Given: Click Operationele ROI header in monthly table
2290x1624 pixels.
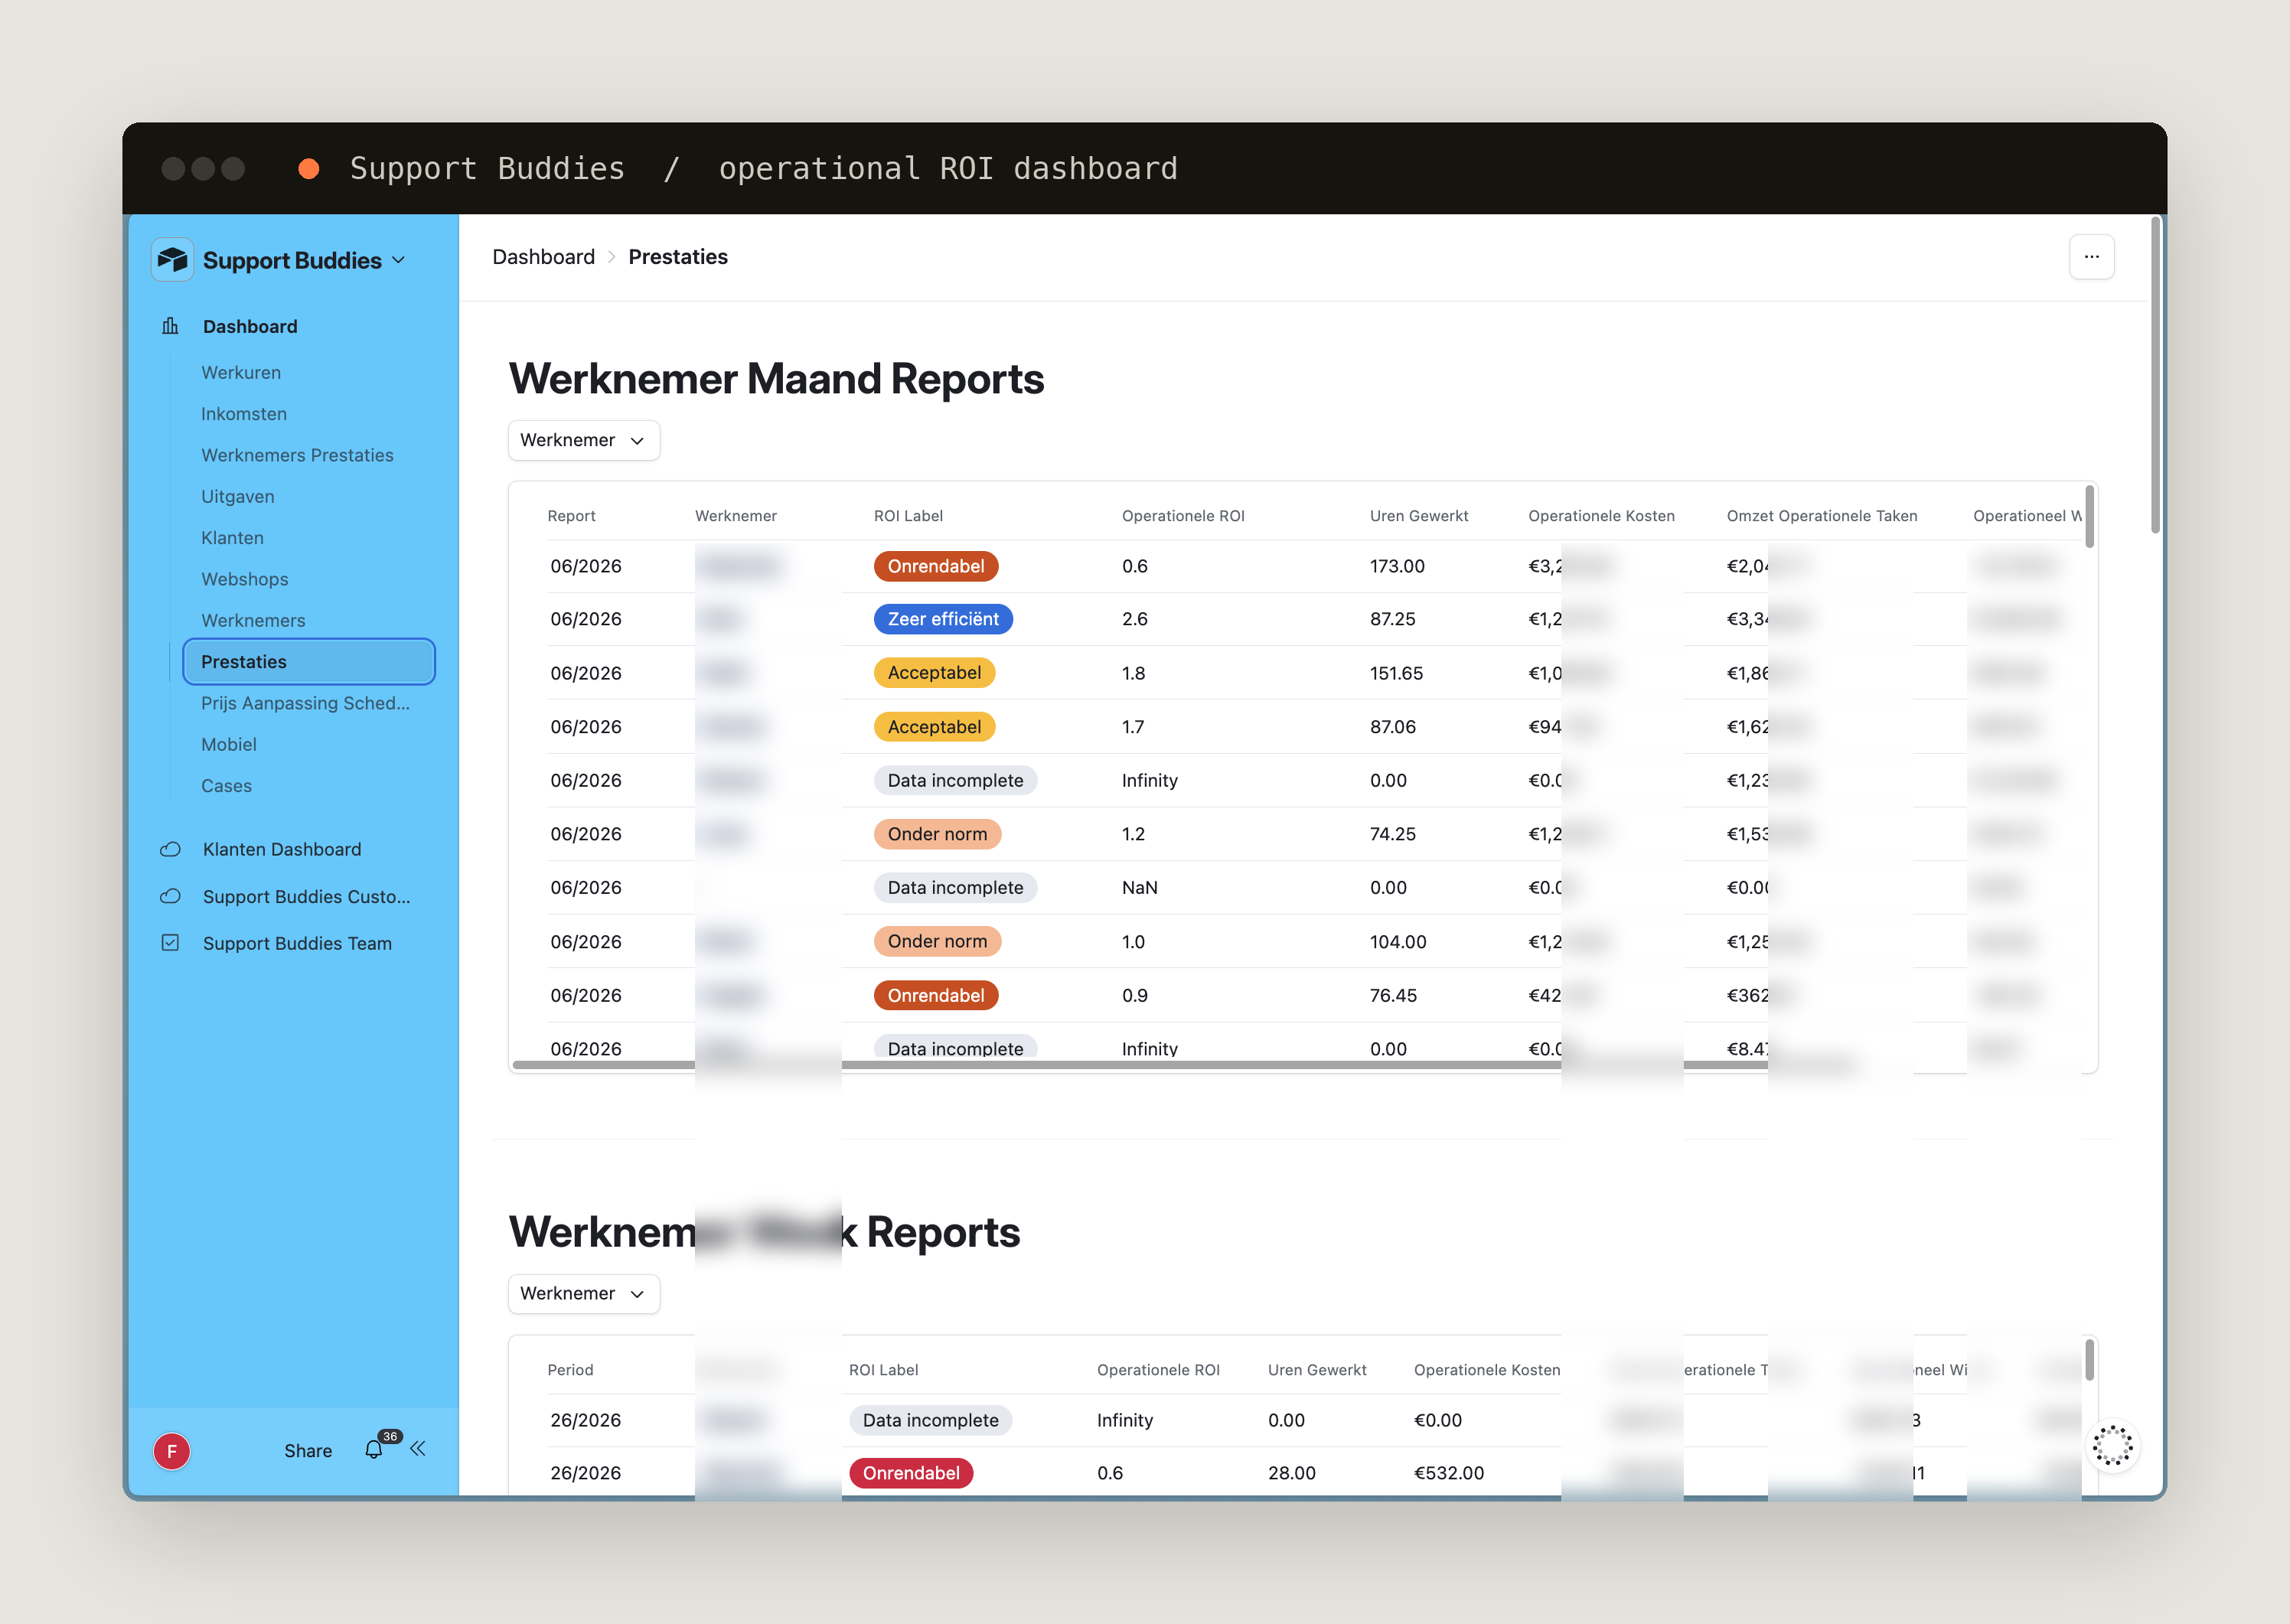Looking at the screenshot, I should [x=1183, y=516].
